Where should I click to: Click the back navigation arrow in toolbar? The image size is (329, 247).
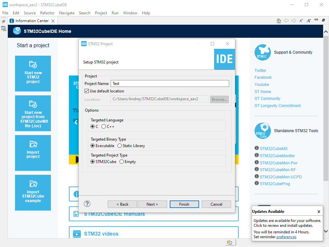click(286, 21)
